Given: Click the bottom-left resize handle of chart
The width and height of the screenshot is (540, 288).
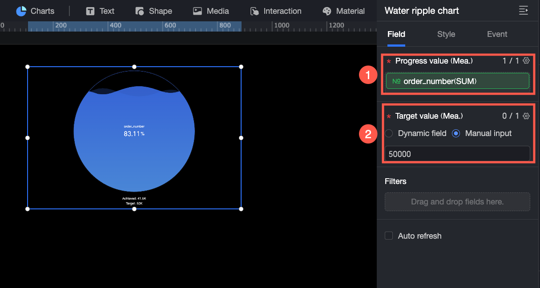Looking at the screenshot, I should coord(28,209).
